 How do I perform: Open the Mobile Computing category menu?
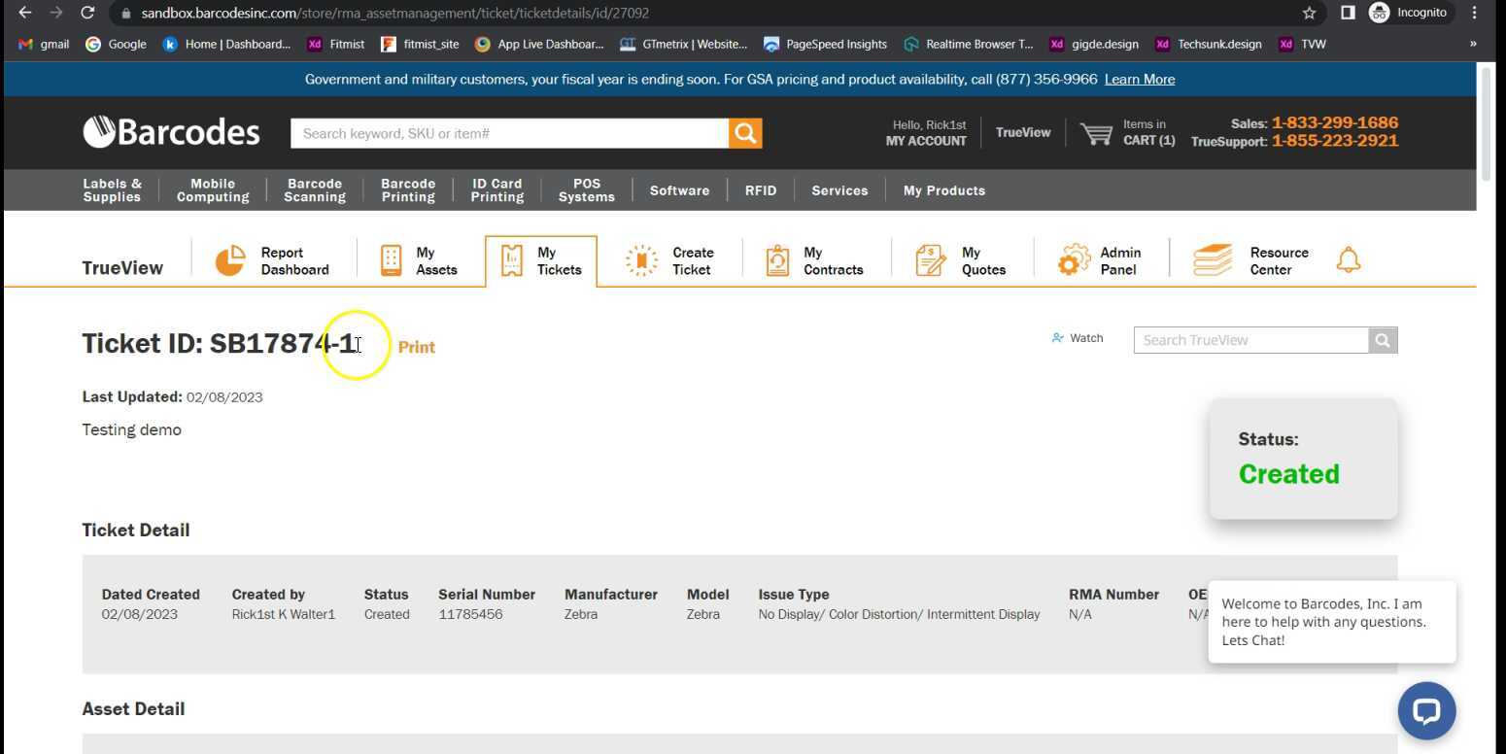click(x=213, y=190)
